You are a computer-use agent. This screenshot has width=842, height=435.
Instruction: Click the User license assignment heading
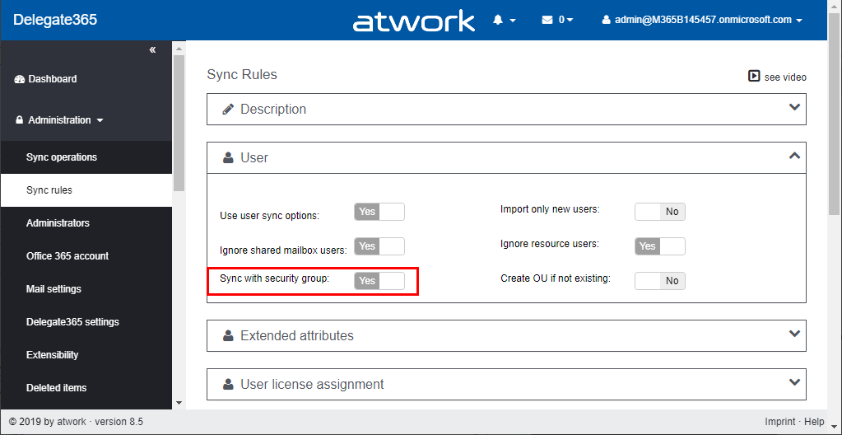tap(312, 385)
